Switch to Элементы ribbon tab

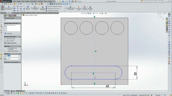click(x=3, y=13)
